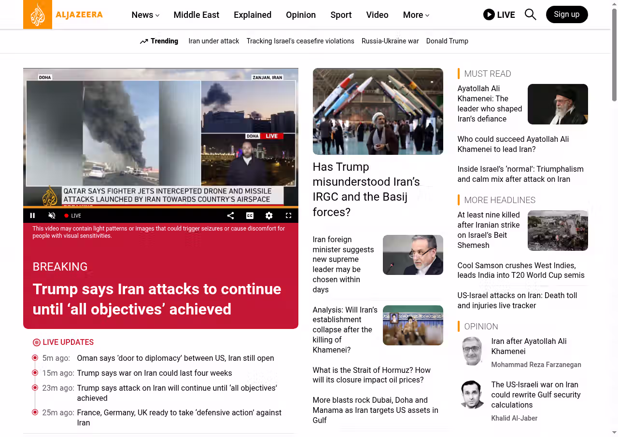Open the Middle East section
This screenshot has height=437, width=618.
(x=196, y=15)
